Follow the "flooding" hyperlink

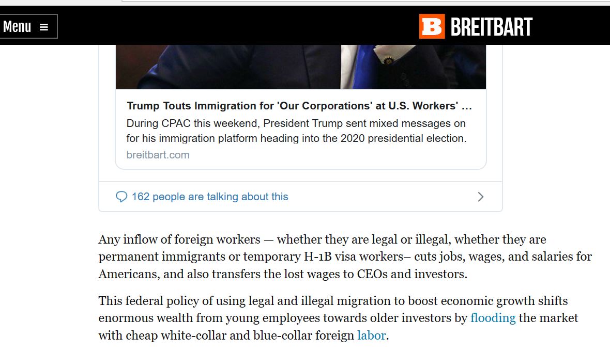[493, 318]
